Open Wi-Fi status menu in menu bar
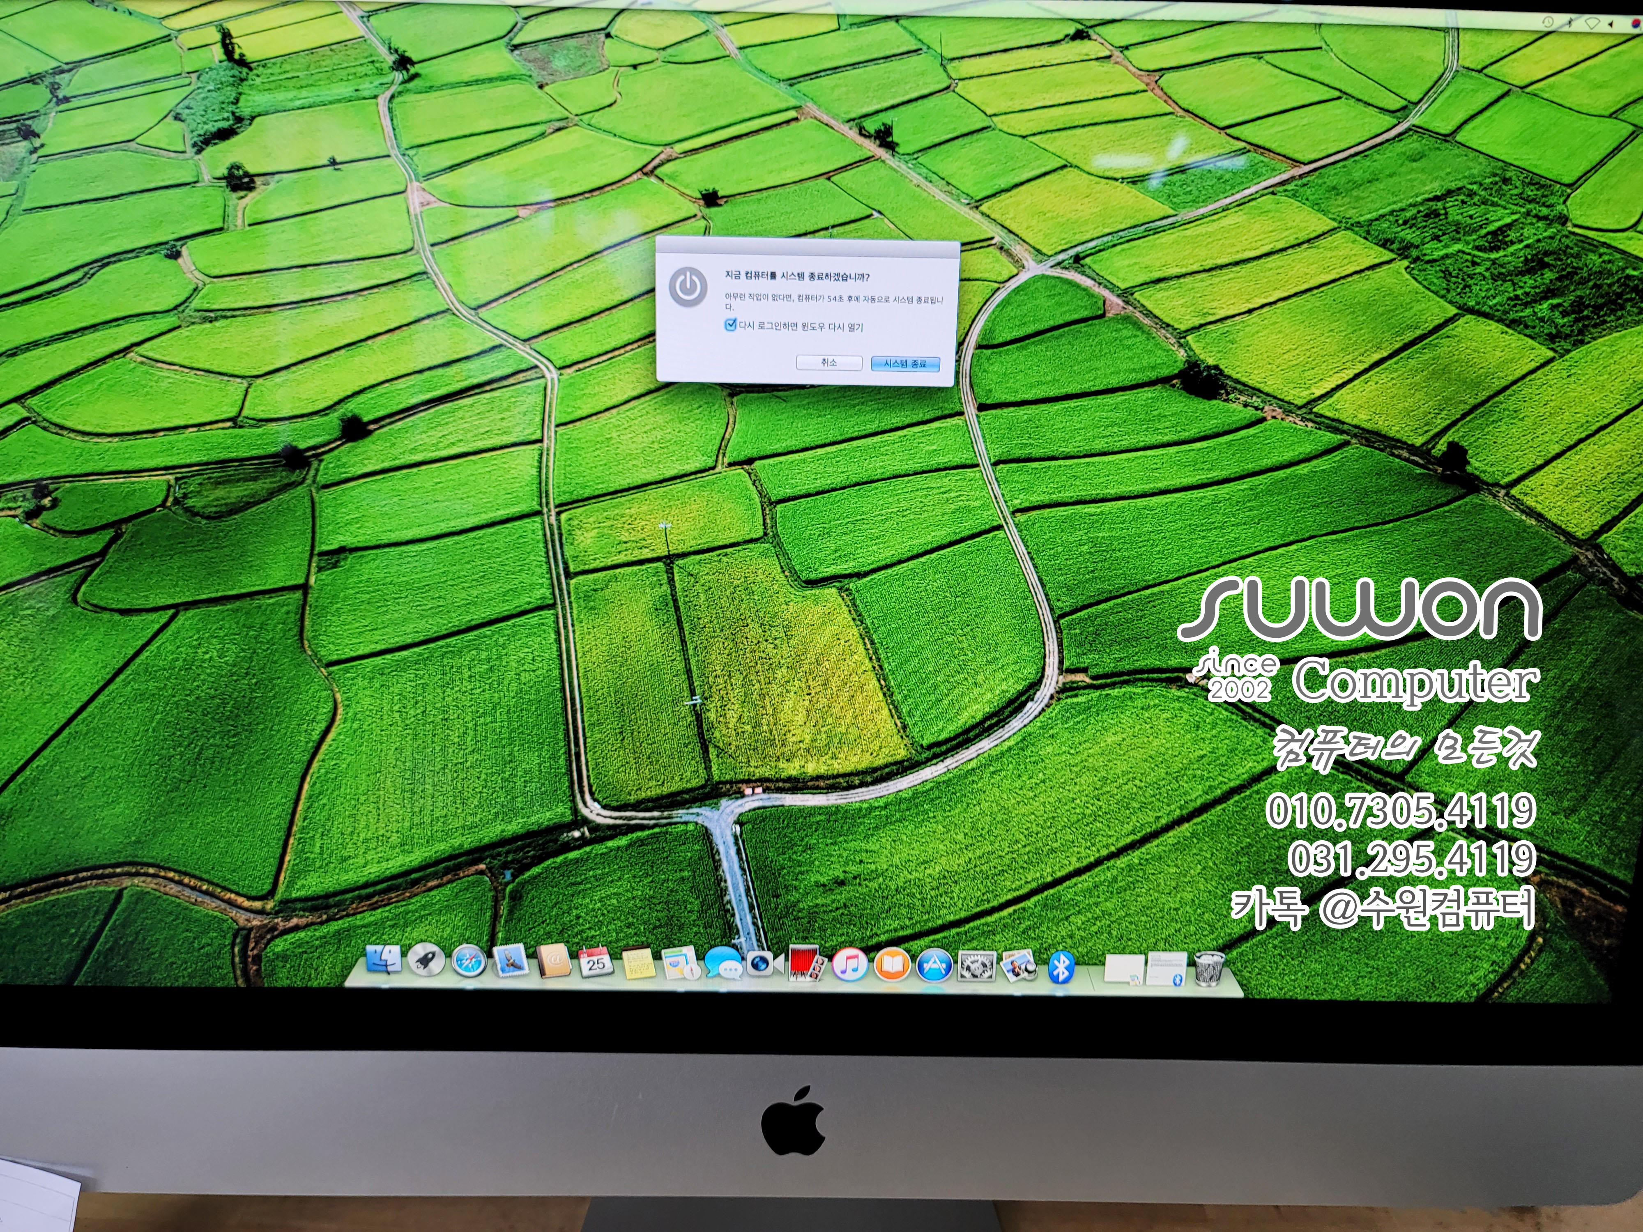1643x1232 pixels. tap(1592, 23)
